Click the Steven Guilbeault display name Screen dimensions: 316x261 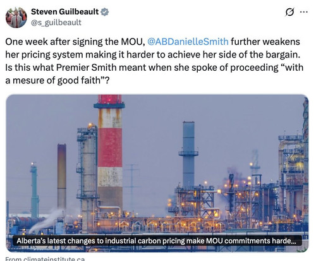click(x=65, y=11)
